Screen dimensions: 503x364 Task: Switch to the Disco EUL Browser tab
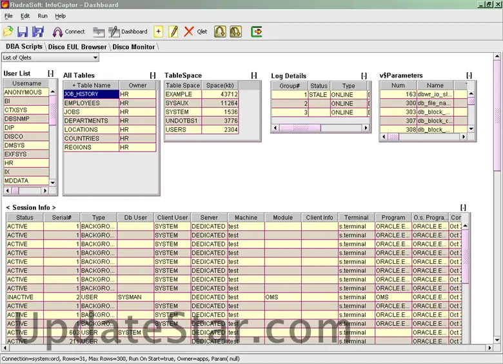click(x=78, y=46)
